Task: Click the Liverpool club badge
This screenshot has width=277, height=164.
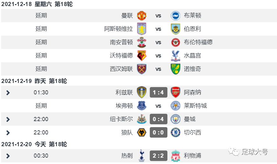Action: pos(176,156)
